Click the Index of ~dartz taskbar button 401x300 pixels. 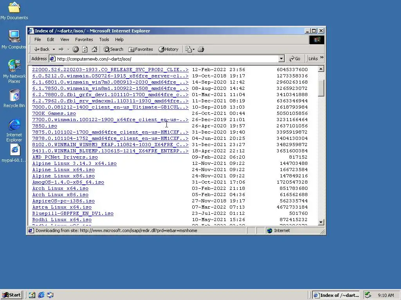click(x=336, y=295)
